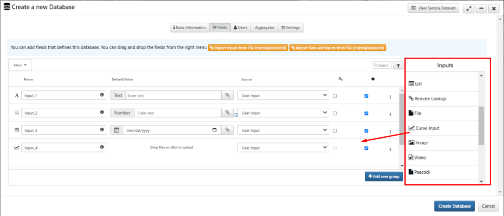This screenshot has width=504, height=216.
Task: Click Add new group button
Action: (384, 177)
